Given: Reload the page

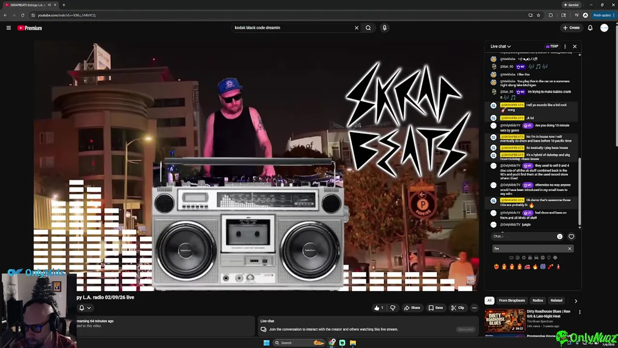Looking at the screenshot, I should click(22, 15).
